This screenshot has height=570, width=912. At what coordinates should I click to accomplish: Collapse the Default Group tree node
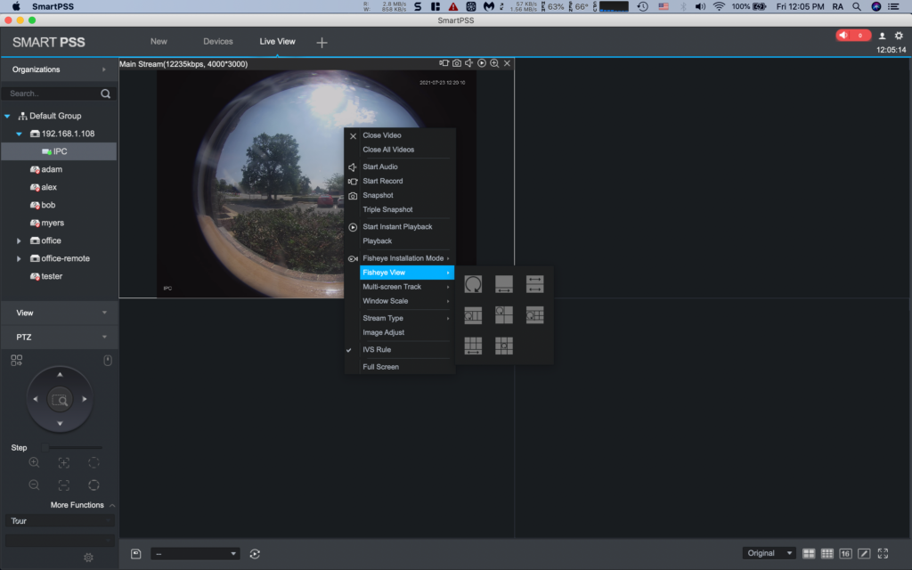pyautogui.click(x=7, y=116)
